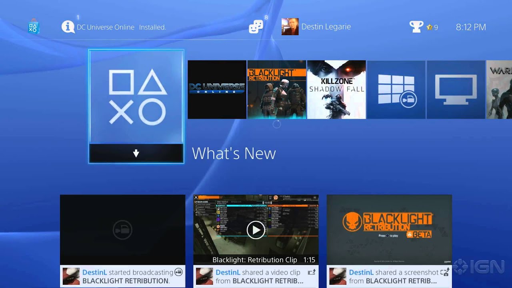Open the Live from PlayStation tile
The width and height of the screenshot is (512, 288).
click(396, 90)
